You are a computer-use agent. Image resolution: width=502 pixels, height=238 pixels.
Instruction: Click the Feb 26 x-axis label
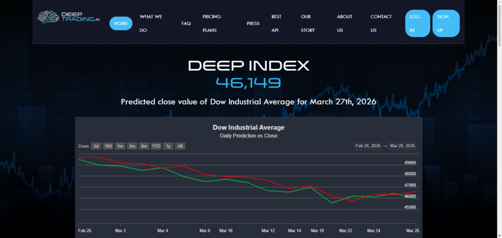point(85,231)
